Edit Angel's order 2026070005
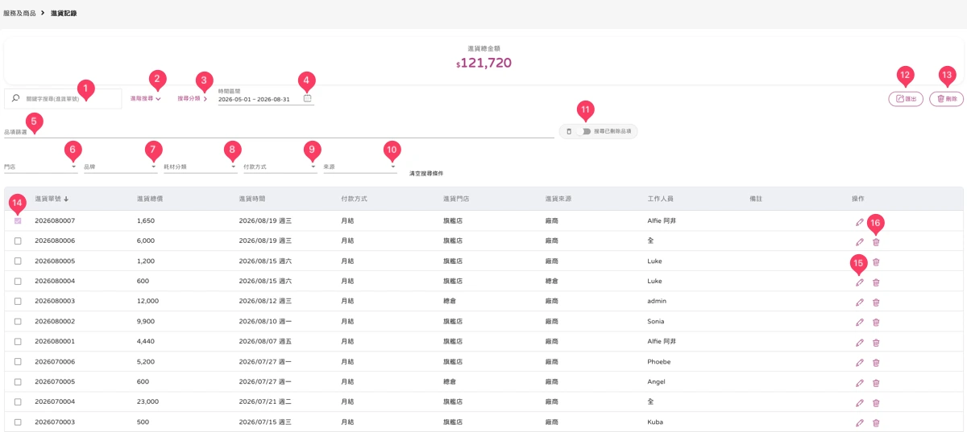The height and width of the screenshot is (432, 967). coord(860,382)
